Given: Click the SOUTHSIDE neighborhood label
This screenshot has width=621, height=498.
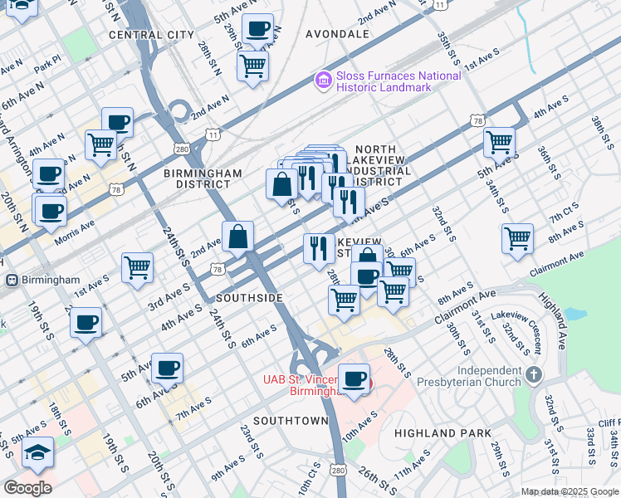Looking at the screenshot, I should pyautogui.click(x=250, y=298).
